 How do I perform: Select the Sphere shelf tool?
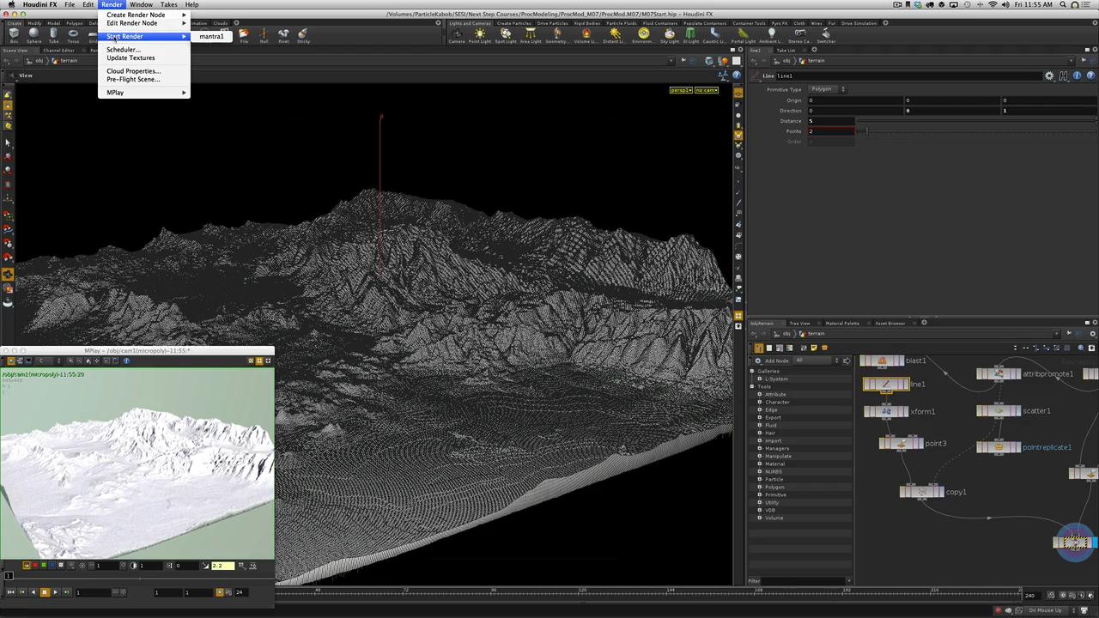34,35
